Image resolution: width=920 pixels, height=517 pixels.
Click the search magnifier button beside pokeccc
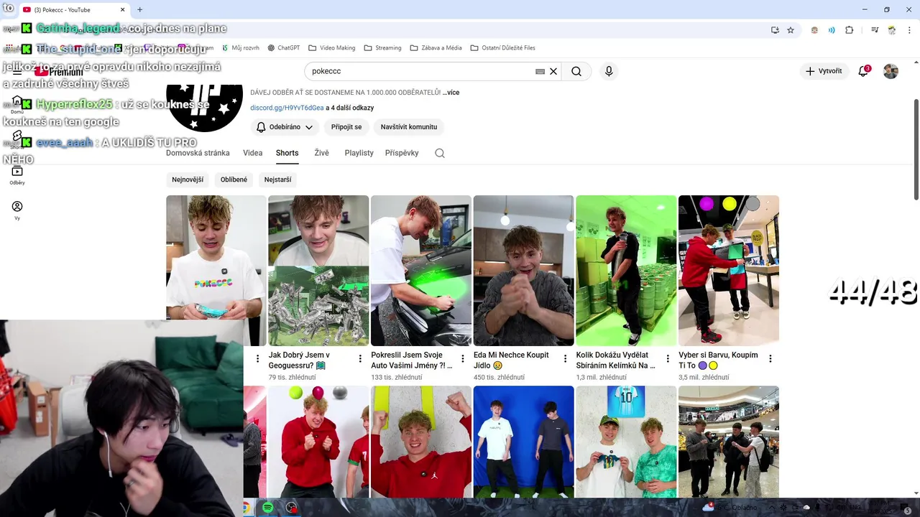(576, 71)
